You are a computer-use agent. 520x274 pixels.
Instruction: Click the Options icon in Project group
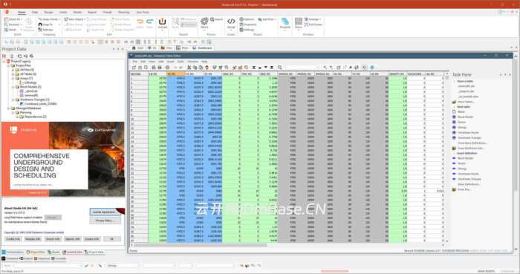[247, 19]
